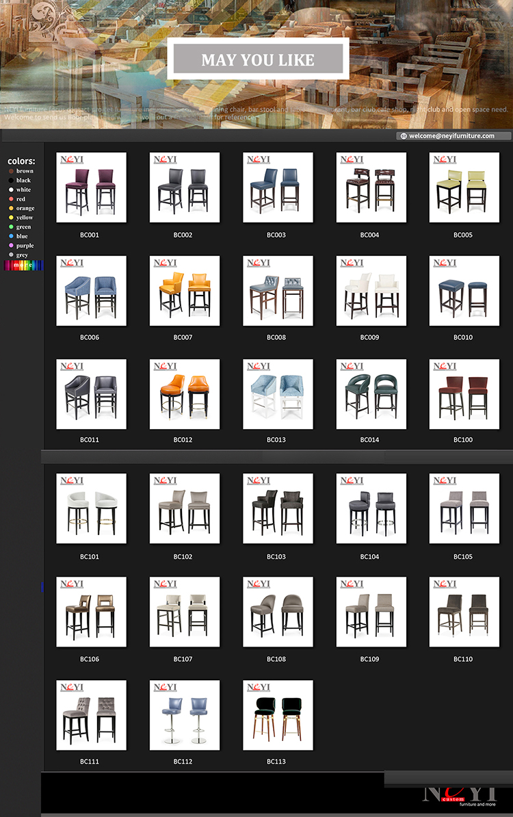Open the BC001 purple bar chair thumbnail
The height and width of the screenshot is (817, 513).
(x=91, y=187)
